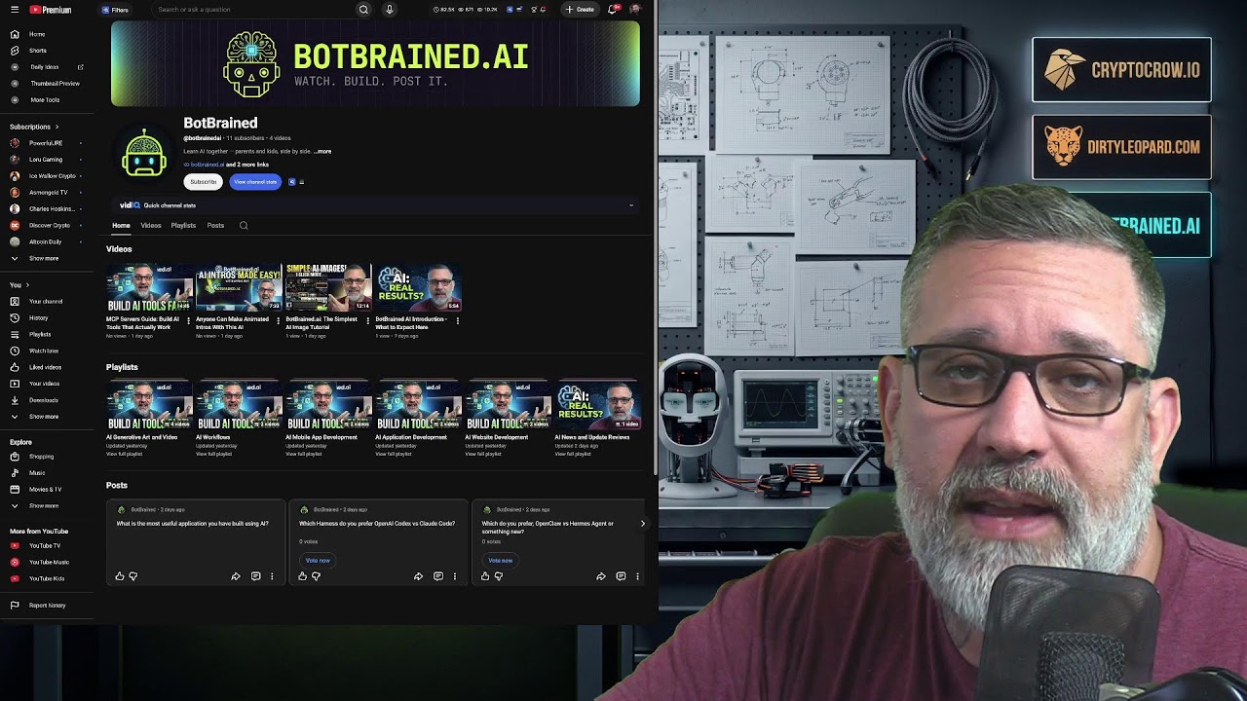Open Loru Gaming subscription
This screenshot has height=701, width=1247.
(44, 160)
